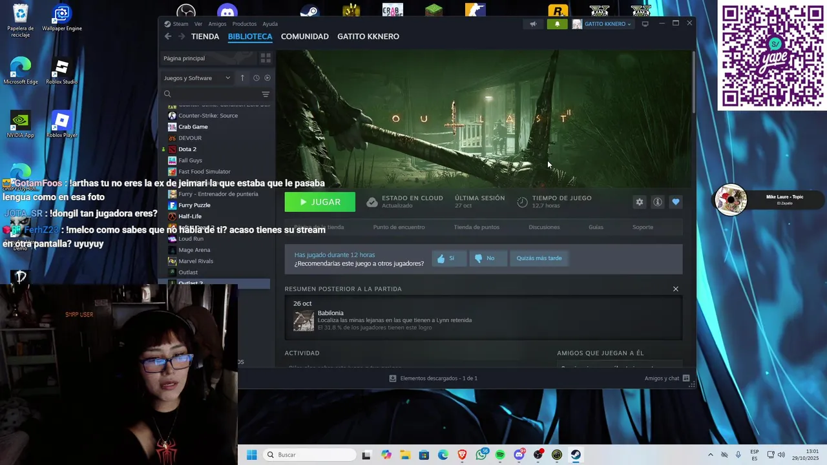The height and width of the screenshot is (465, 827).
Task: Open the Soporte tab
Action: [x=643, y=227]
